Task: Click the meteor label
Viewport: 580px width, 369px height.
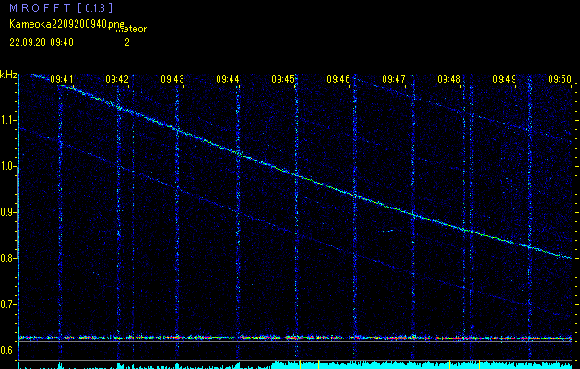Action: 131,29
